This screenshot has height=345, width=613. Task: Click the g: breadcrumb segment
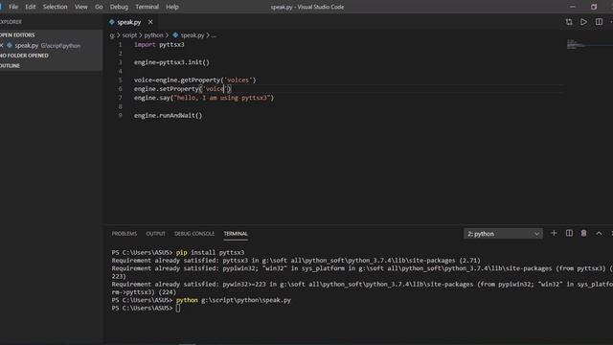point(112,35)
